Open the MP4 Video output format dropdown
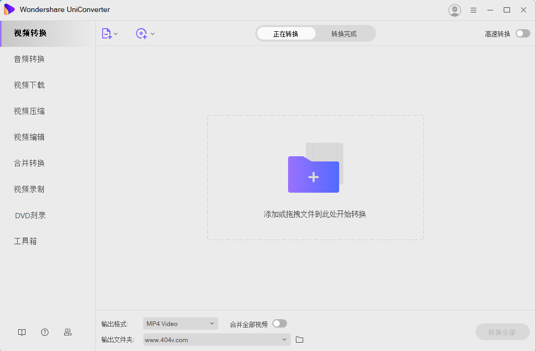This screenshot has width=536, height=351. pyautogui.click(x=180, y=323)
